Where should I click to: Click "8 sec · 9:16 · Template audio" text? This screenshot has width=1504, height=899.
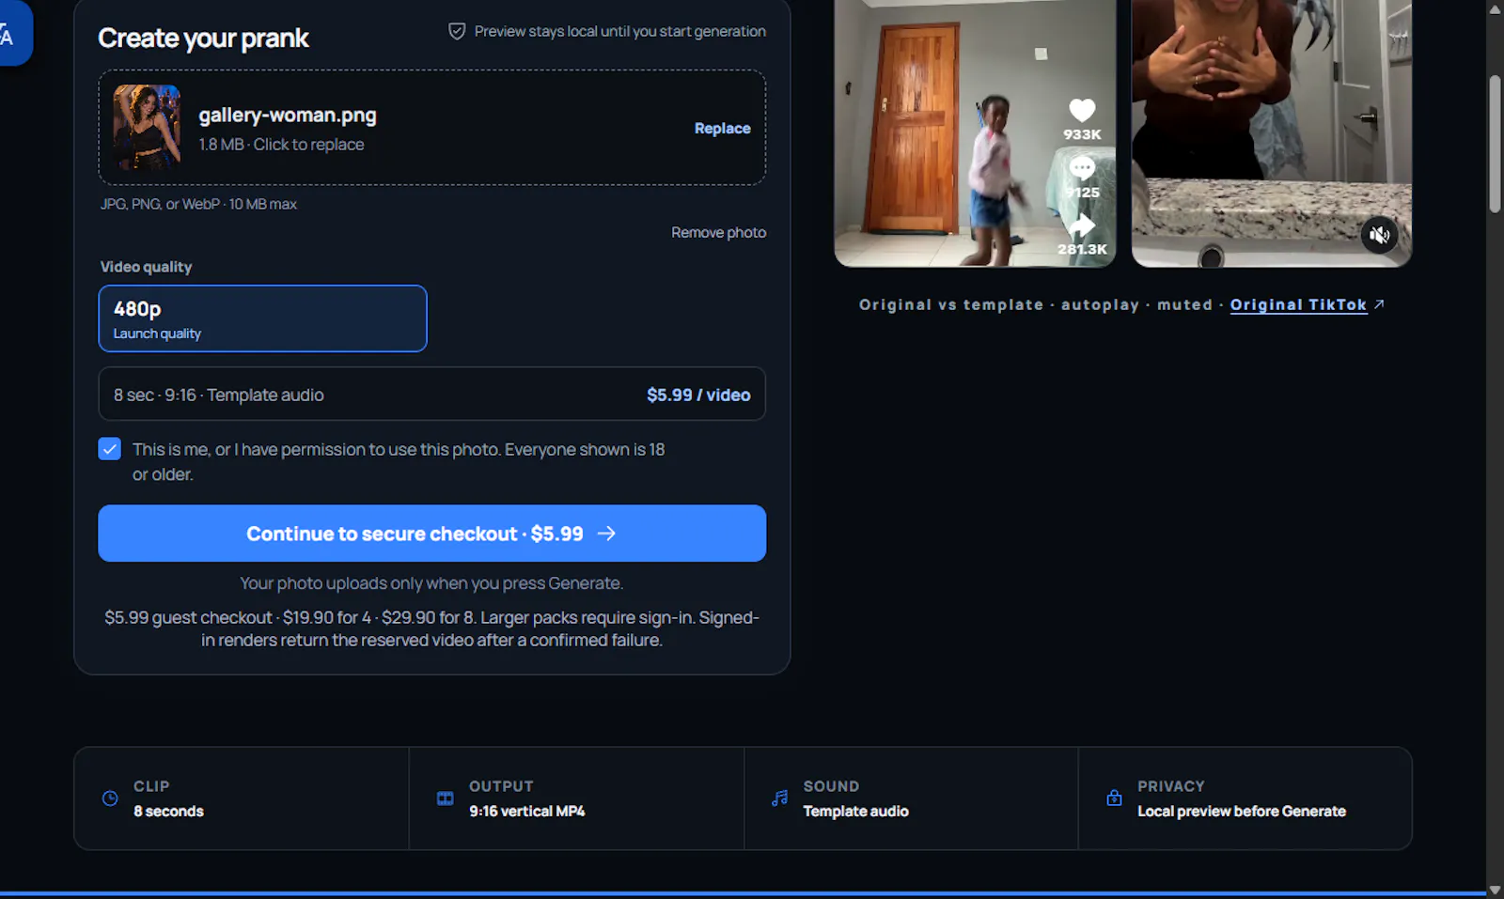click(x=219, y=395)
